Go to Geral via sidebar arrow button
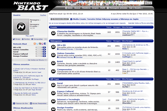The width and height of the screenshot is (167, 111). click(44, 52)
